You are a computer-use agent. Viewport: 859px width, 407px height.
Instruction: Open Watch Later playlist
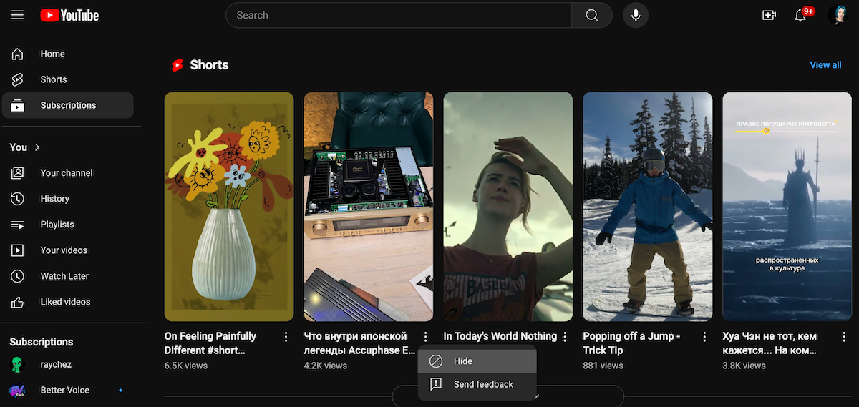(x=64, y=276)
